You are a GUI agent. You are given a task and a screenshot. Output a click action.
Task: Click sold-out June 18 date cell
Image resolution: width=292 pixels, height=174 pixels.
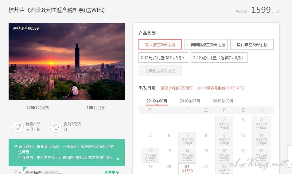click(x=261, y=155)
